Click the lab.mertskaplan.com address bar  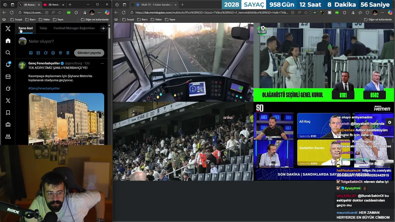pos(211,13)
